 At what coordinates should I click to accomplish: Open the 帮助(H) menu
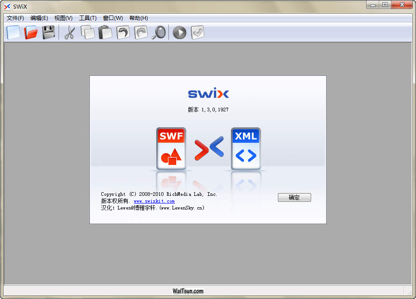139,18
